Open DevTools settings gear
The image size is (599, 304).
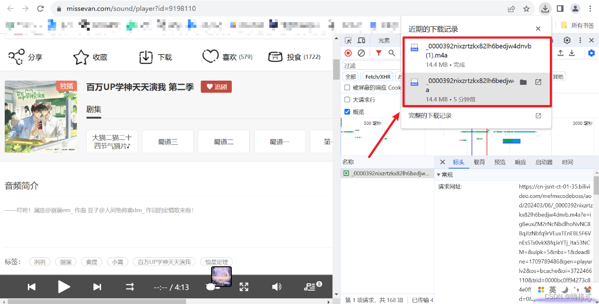[x=567, y=41]
